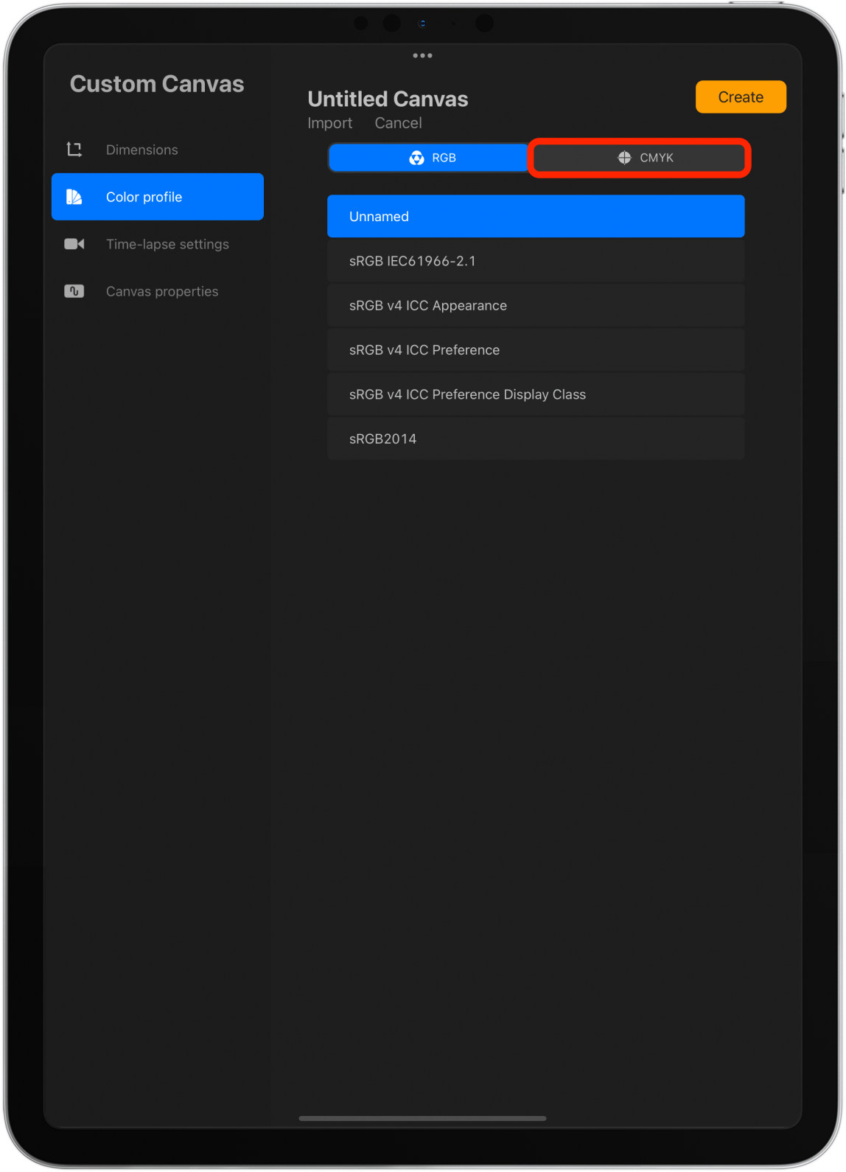
Task: Cancel the custom canvas creation
Action: 398,123
